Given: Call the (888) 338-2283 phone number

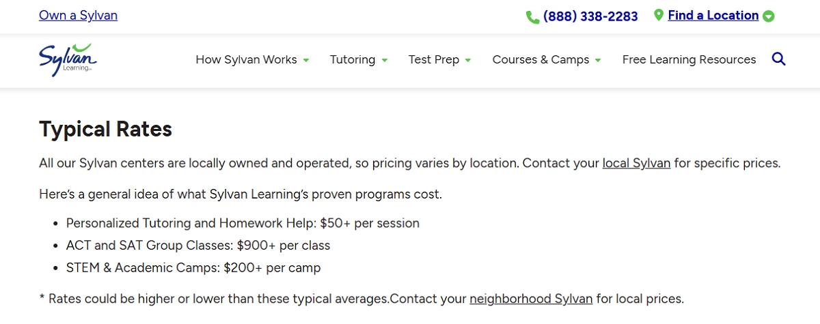Looking at the screenshot, I should point(590,16).
